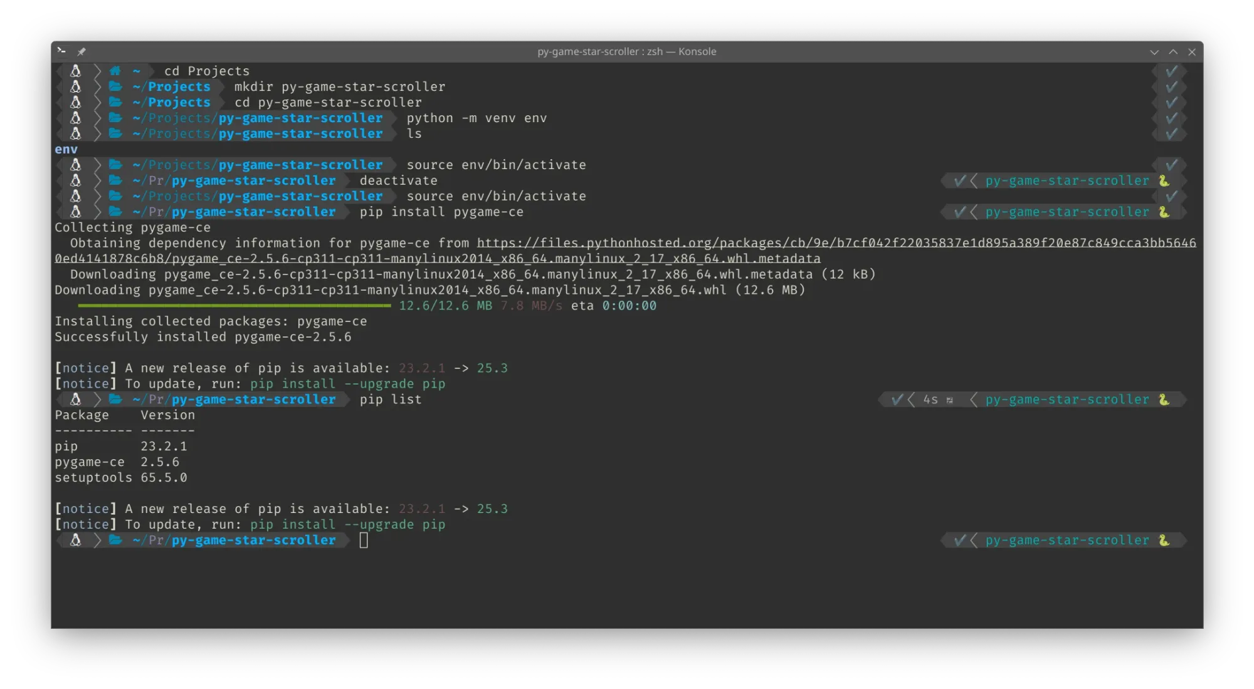Click the home icon in first prompt line
The width and height of the screenshot is (1254, 689).
(115, 71)
